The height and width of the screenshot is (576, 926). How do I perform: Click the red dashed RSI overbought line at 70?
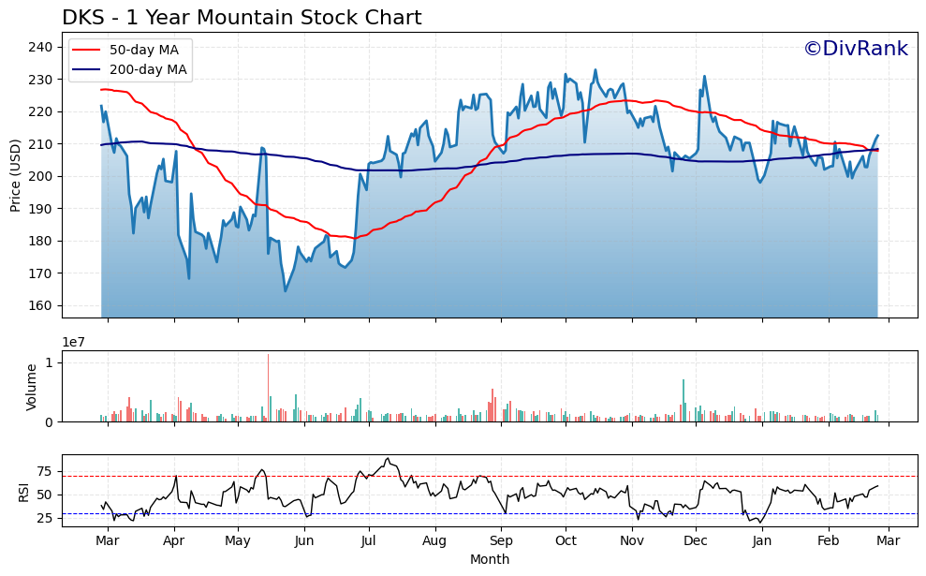click(468, 474)
